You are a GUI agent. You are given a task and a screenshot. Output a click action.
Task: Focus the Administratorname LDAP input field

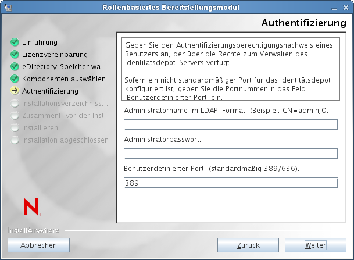coord(231,124)
